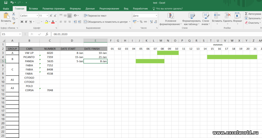Click the Borders icon
Screen dimensions: 262x138
tap(38, 22)
